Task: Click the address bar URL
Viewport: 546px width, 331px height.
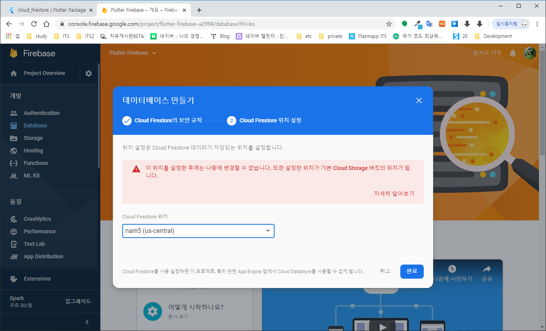Action: (161, 24)
